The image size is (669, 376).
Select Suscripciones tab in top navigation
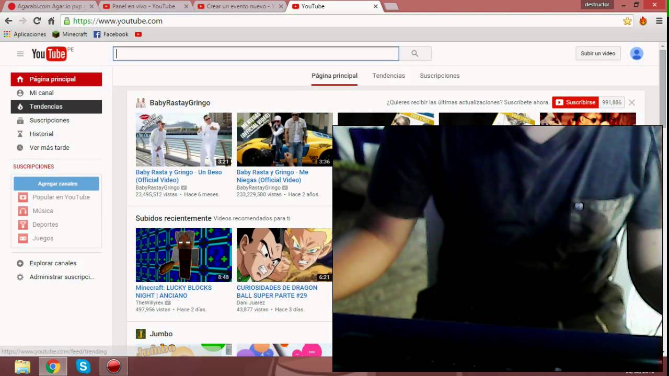pos(440,76)
